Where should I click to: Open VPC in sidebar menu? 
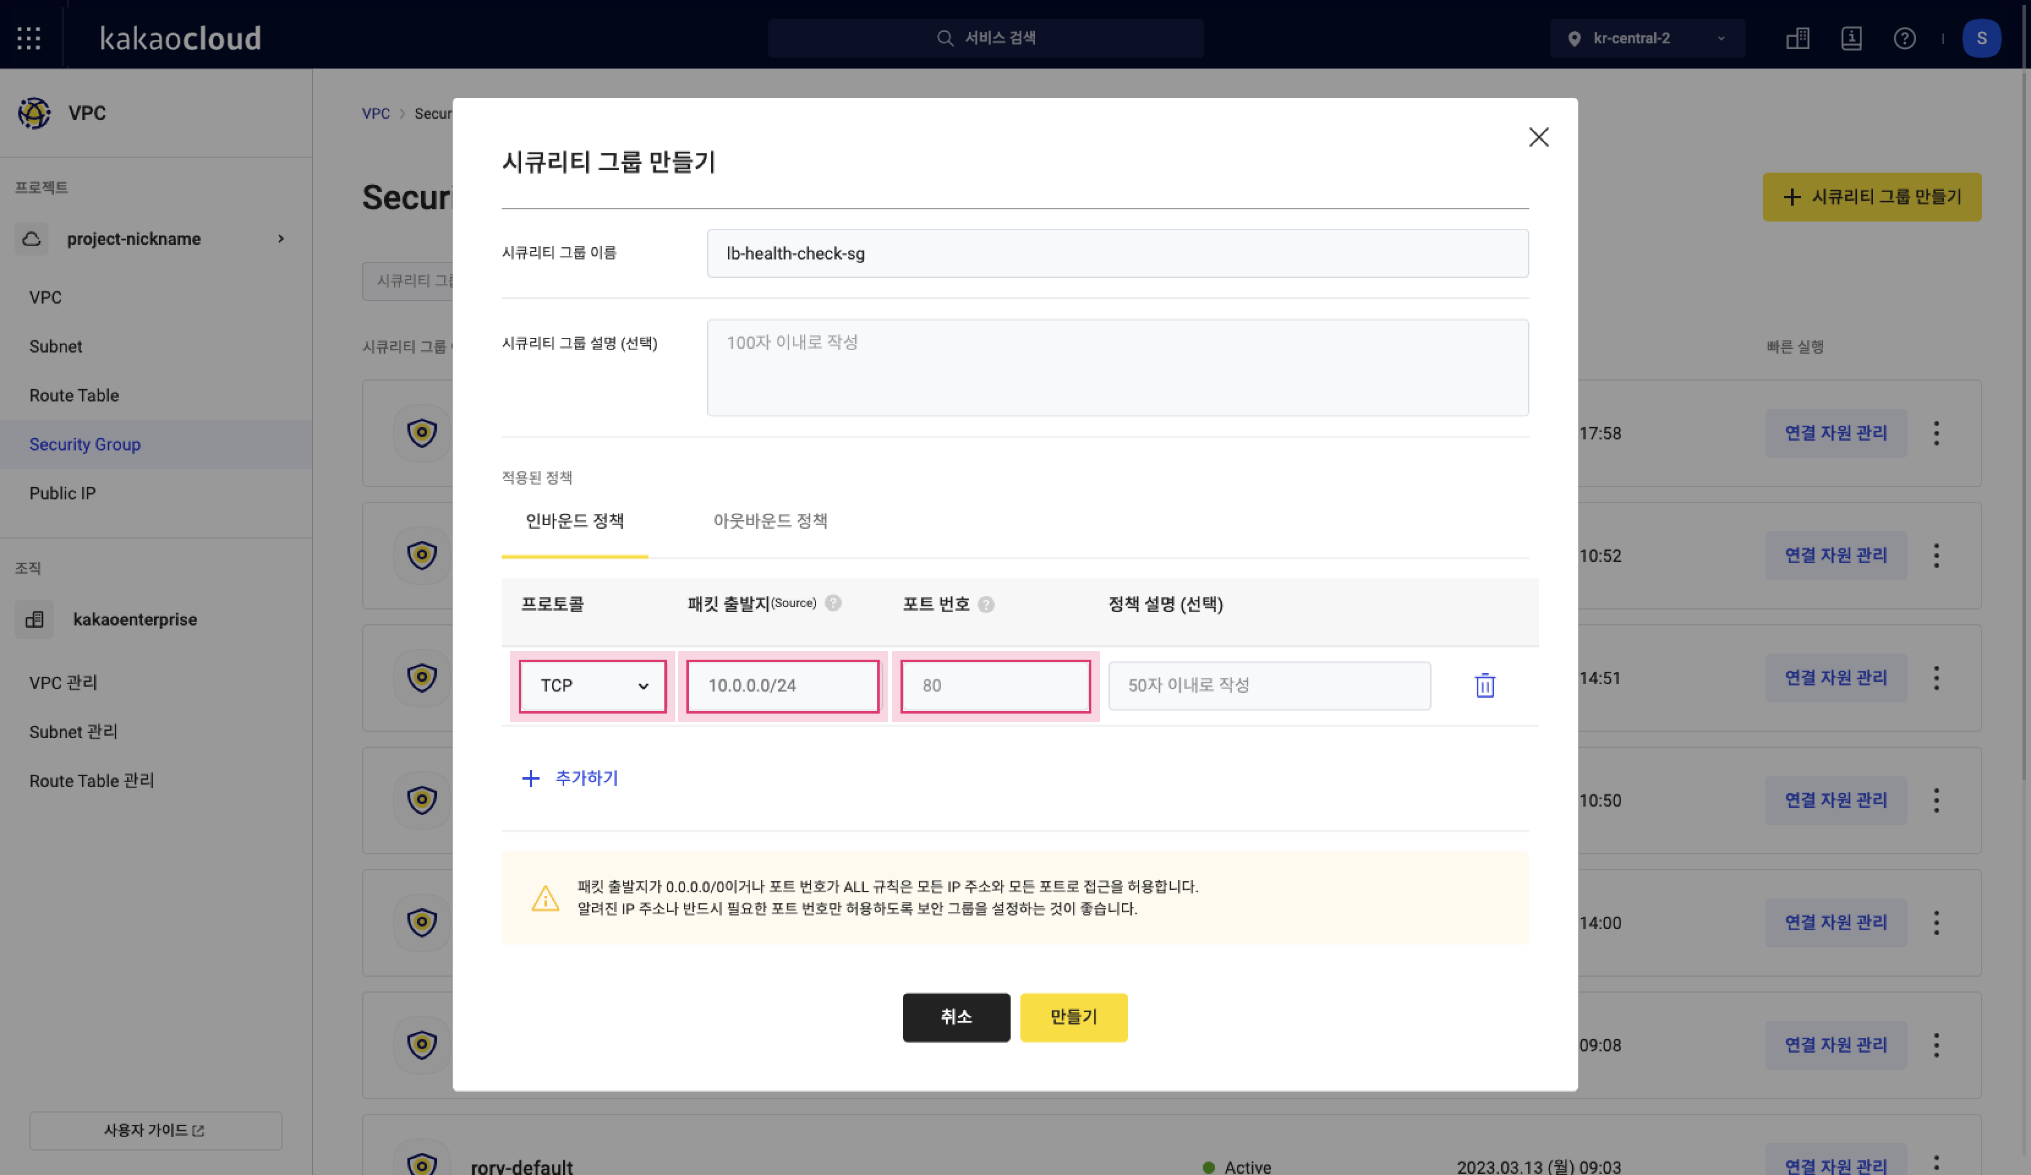tap(46, 297)
